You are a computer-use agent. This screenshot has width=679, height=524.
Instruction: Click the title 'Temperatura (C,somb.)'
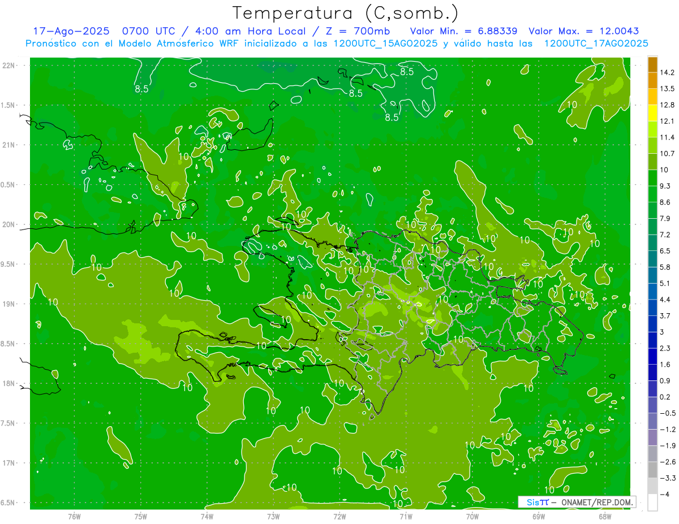[346, 13]
